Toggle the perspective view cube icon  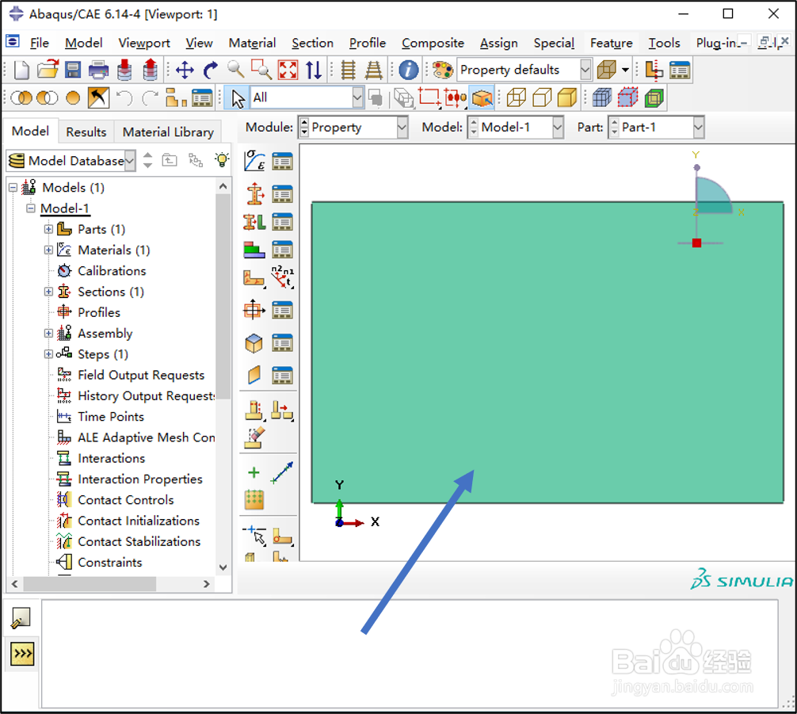pyautogui.click(x=606, y=70)
